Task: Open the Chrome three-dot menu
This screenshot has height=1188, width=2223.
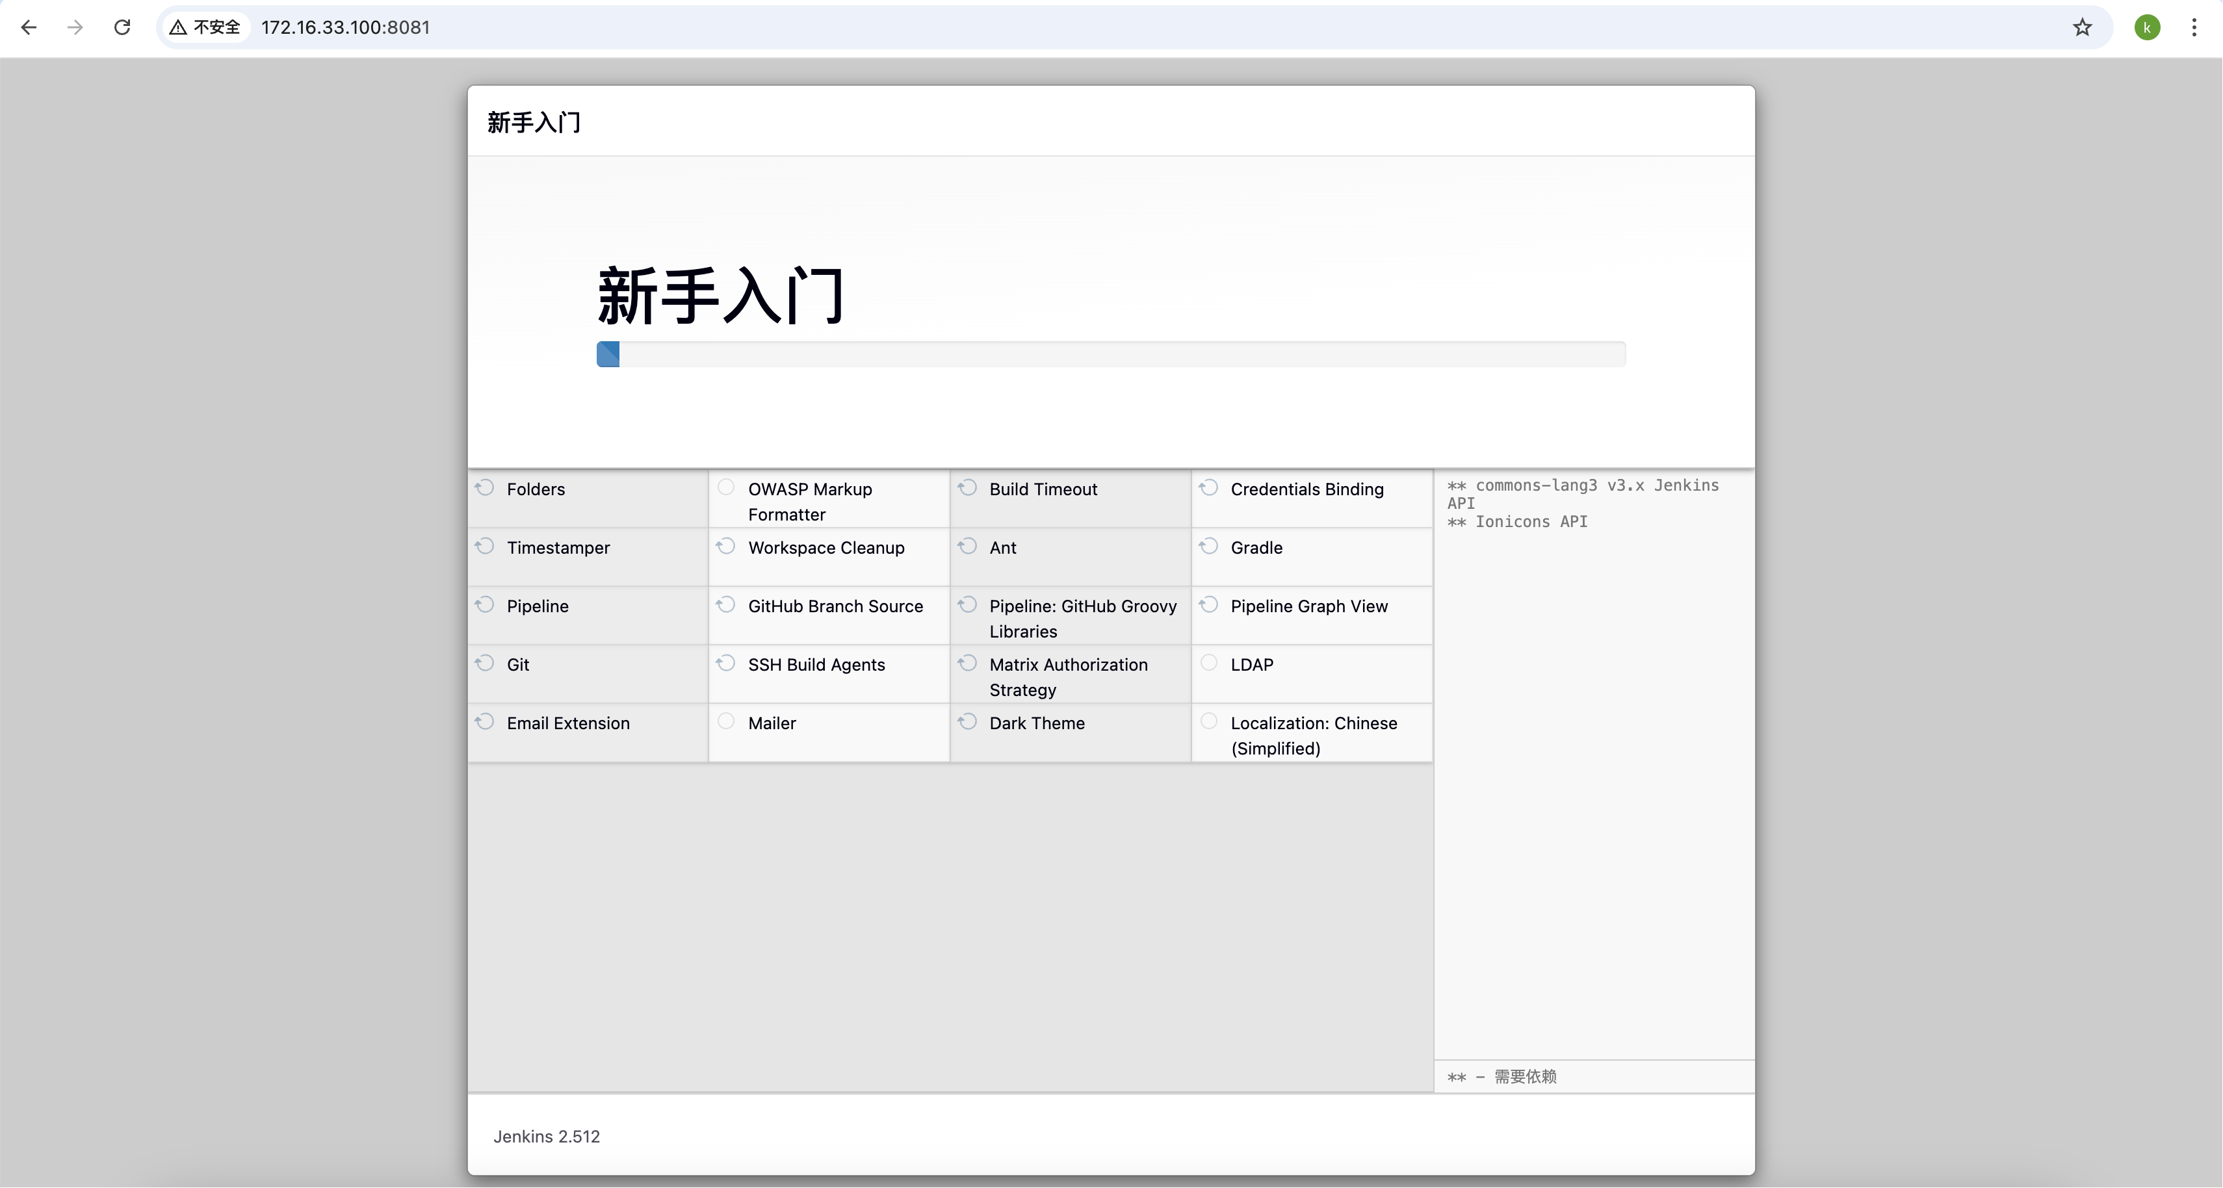Action: [2194, 27]
